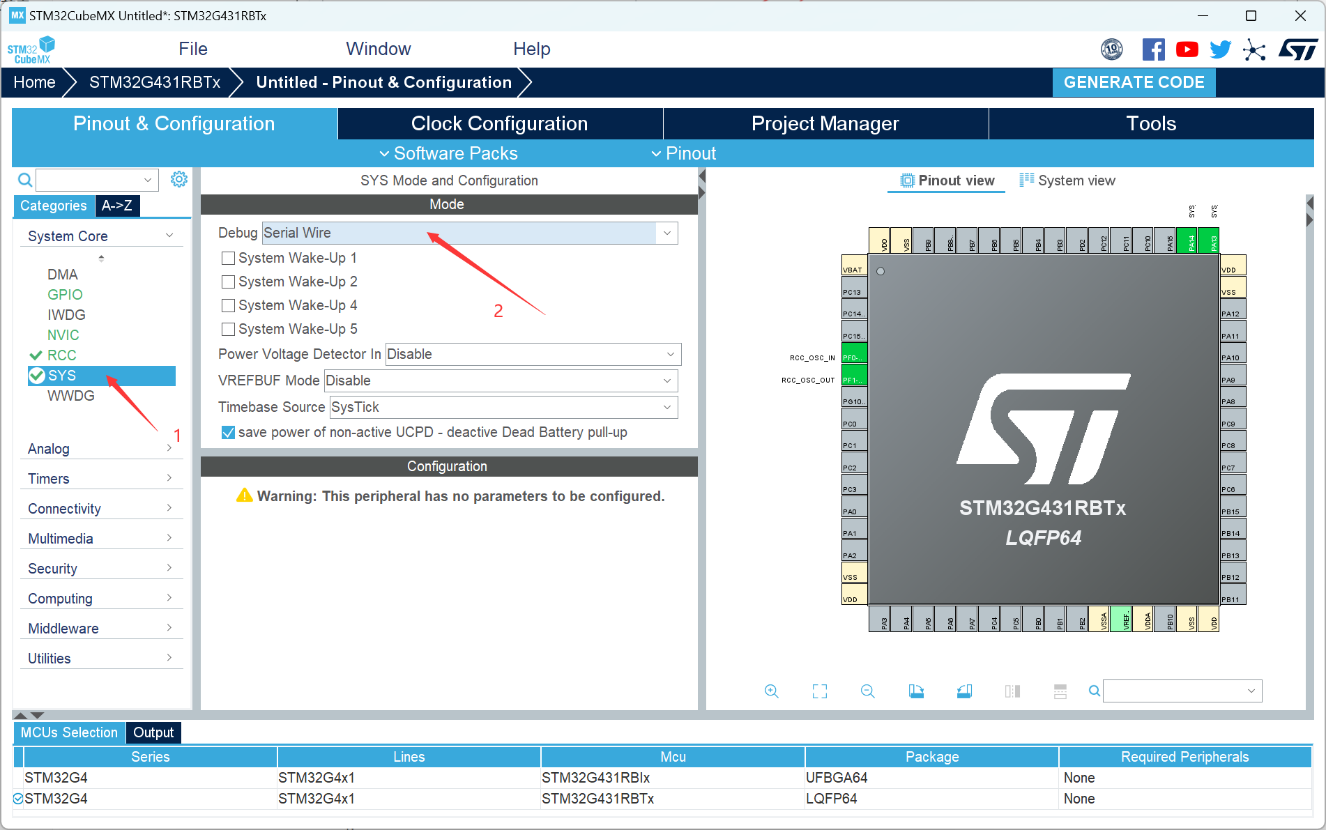Image resolution: width=1326 pixels, height=830 pixels.
Task: Click the PC13 pin on chip
Action: coord(854,288)
